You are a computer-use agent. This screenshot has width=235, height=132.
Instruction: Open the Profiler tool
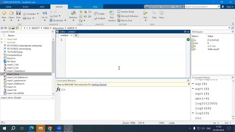click(100, 14)
